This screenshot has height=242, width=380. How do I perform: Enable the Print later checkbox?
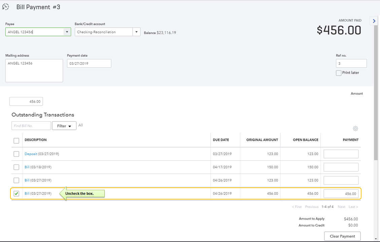339,73
